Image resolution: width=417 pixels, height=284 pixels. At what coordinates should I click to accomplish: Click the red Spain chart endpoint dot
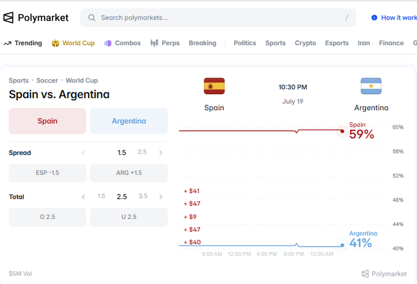(342, 131)
